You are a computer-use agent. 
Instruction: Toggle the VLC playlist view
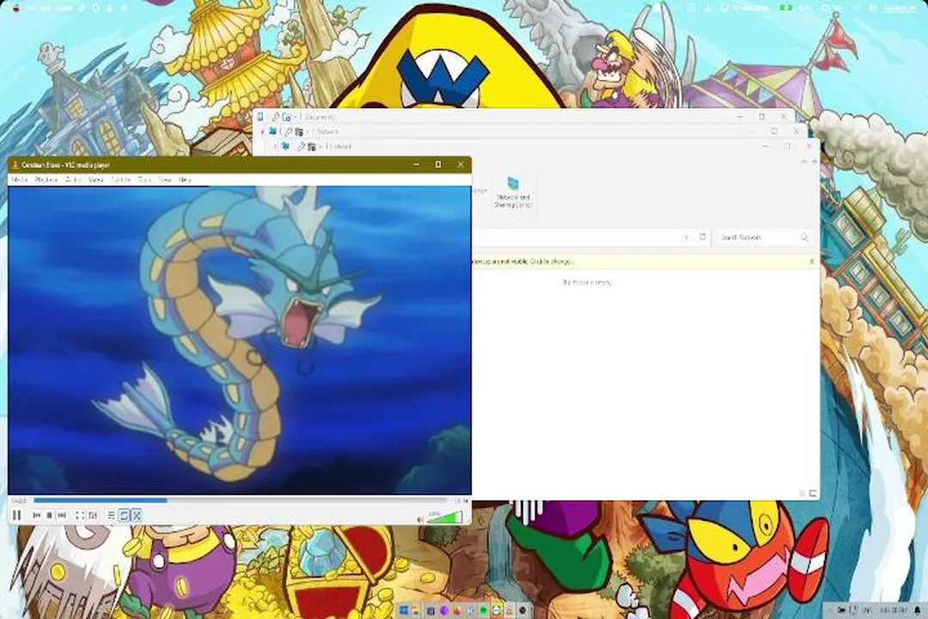(111, 515)
